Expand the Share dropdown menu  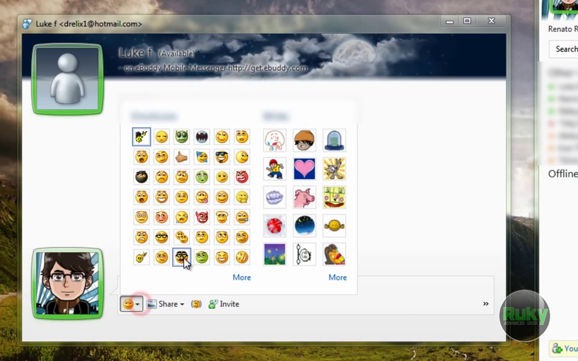click(166, 304)
